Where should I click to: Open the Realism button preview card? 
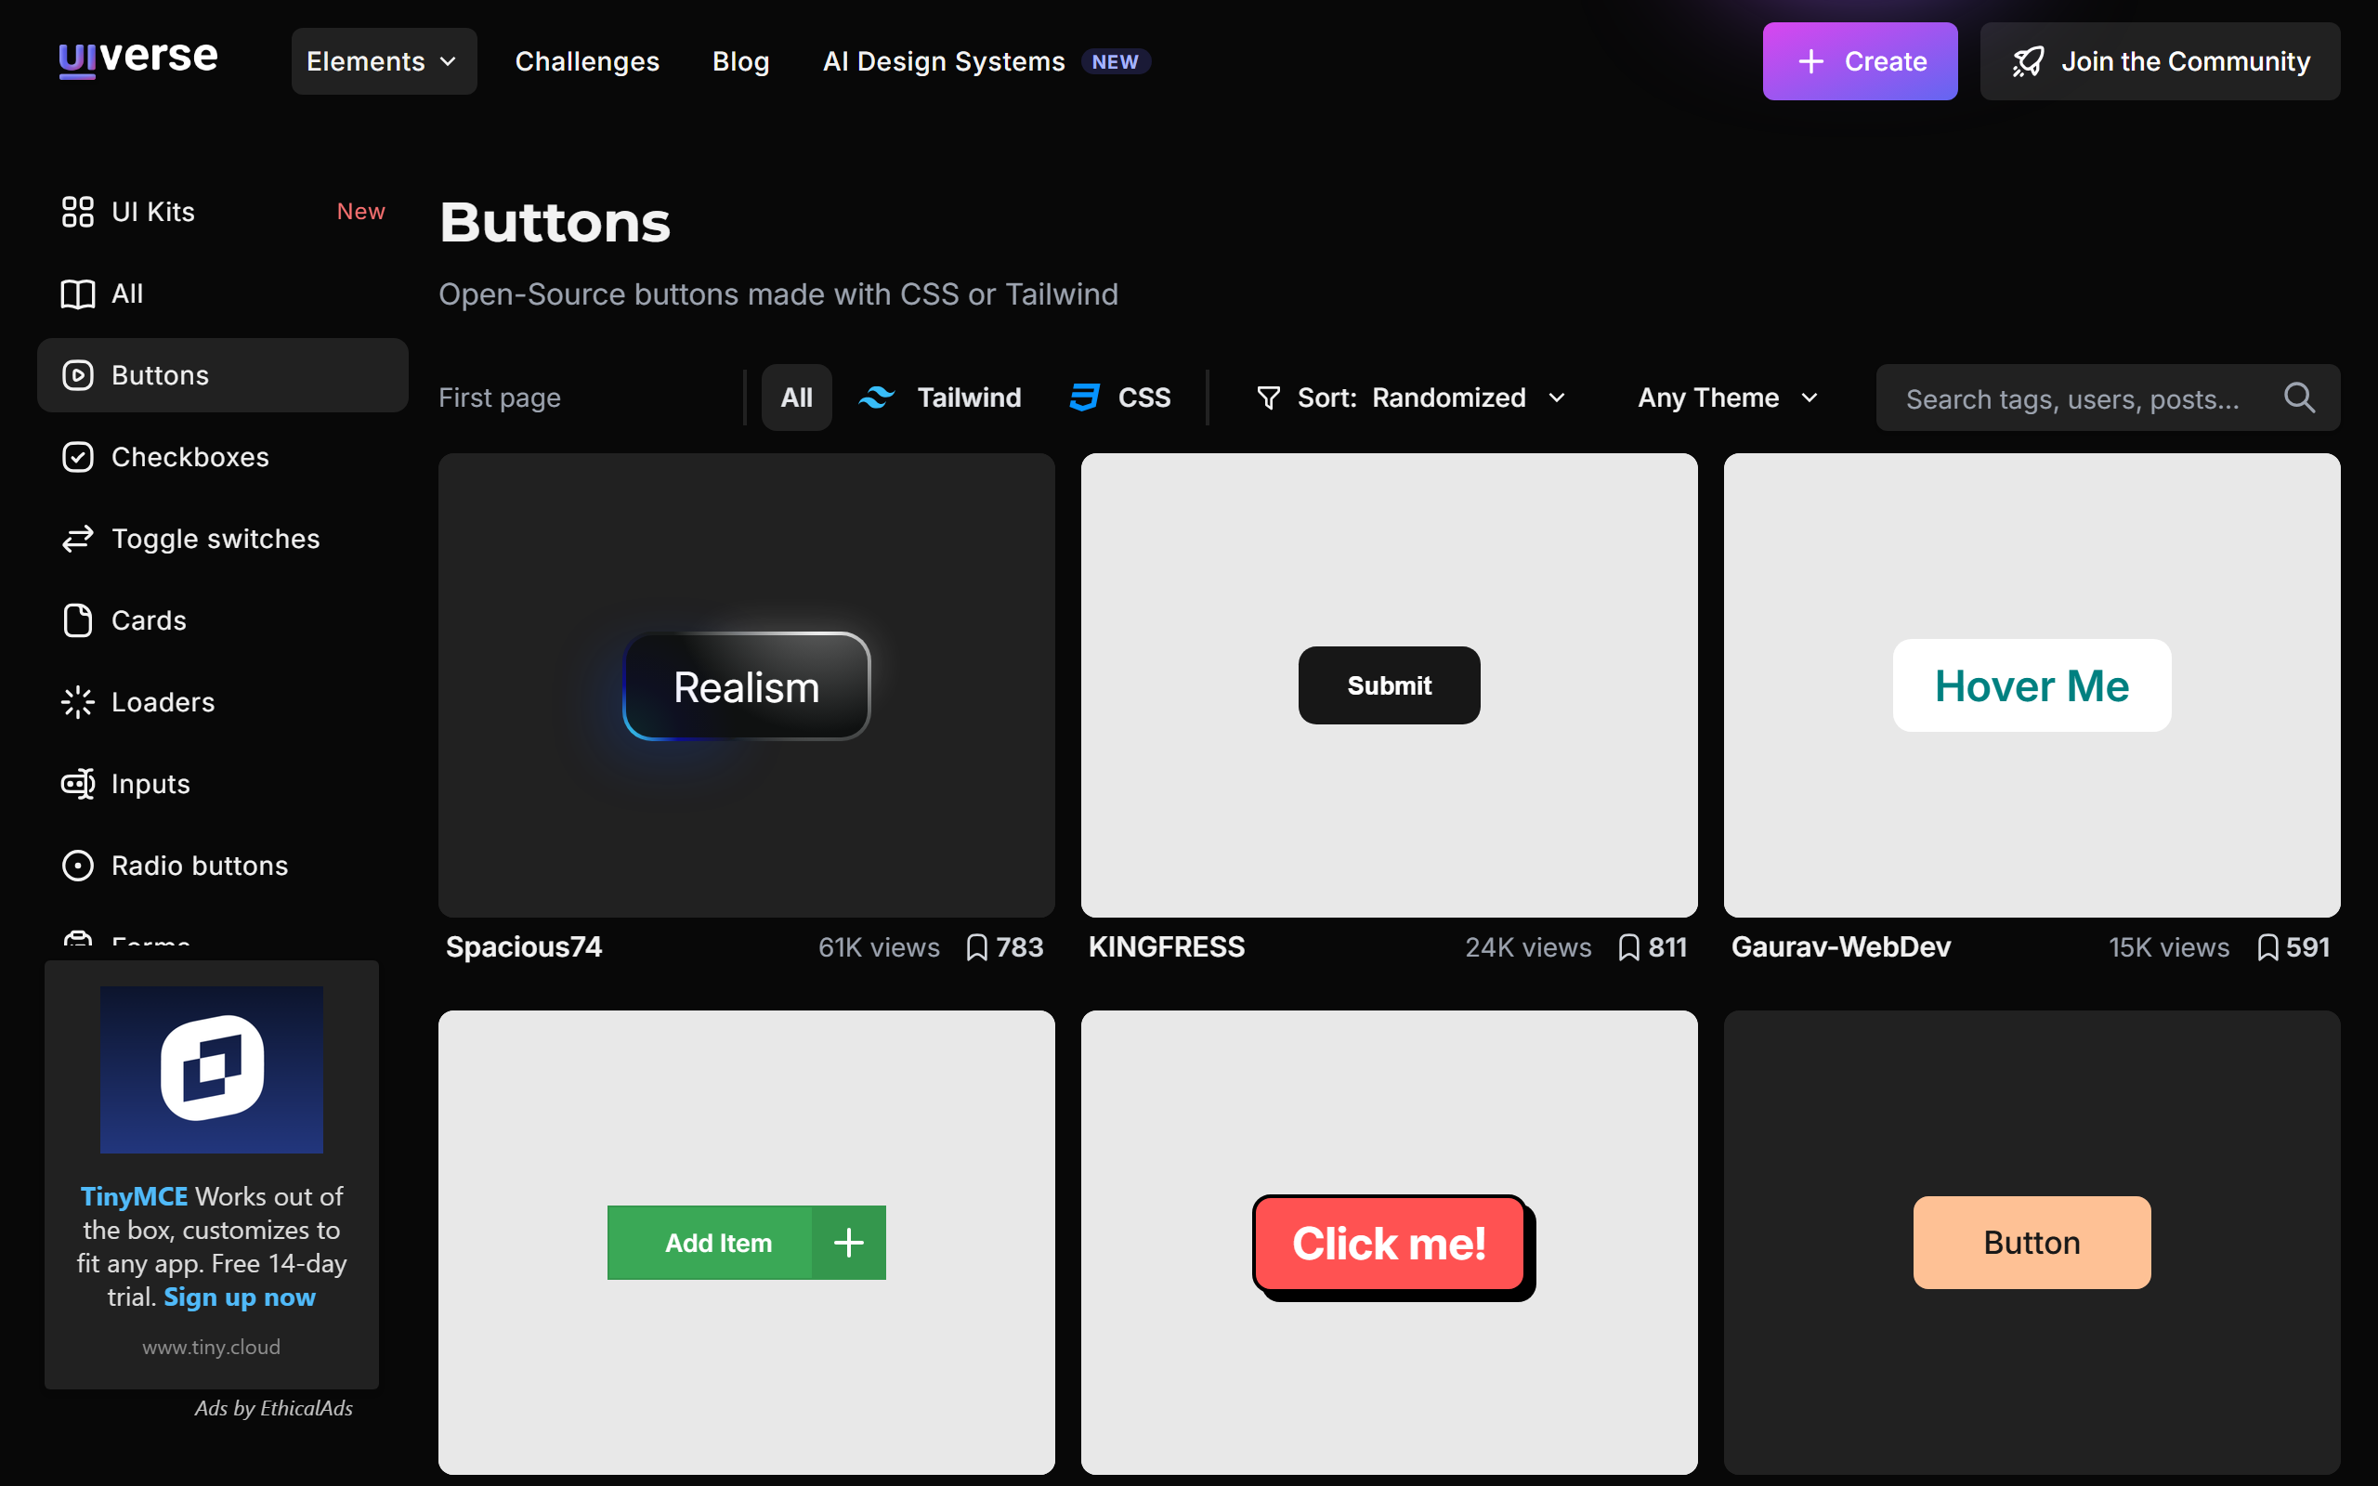pyautogui.click(x=747, y=685)
